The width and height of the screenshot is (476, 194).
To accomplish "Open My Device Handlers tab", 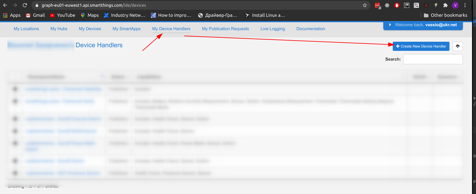I will click(x=171, y=29).
